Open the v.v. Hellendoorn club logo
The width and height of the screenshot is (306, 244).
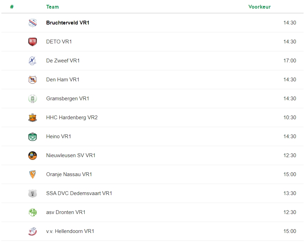tap(32, 231)
